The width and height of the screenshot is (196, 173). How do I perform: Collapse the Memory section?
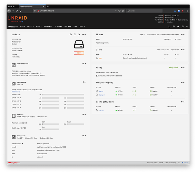pos(85,114)
